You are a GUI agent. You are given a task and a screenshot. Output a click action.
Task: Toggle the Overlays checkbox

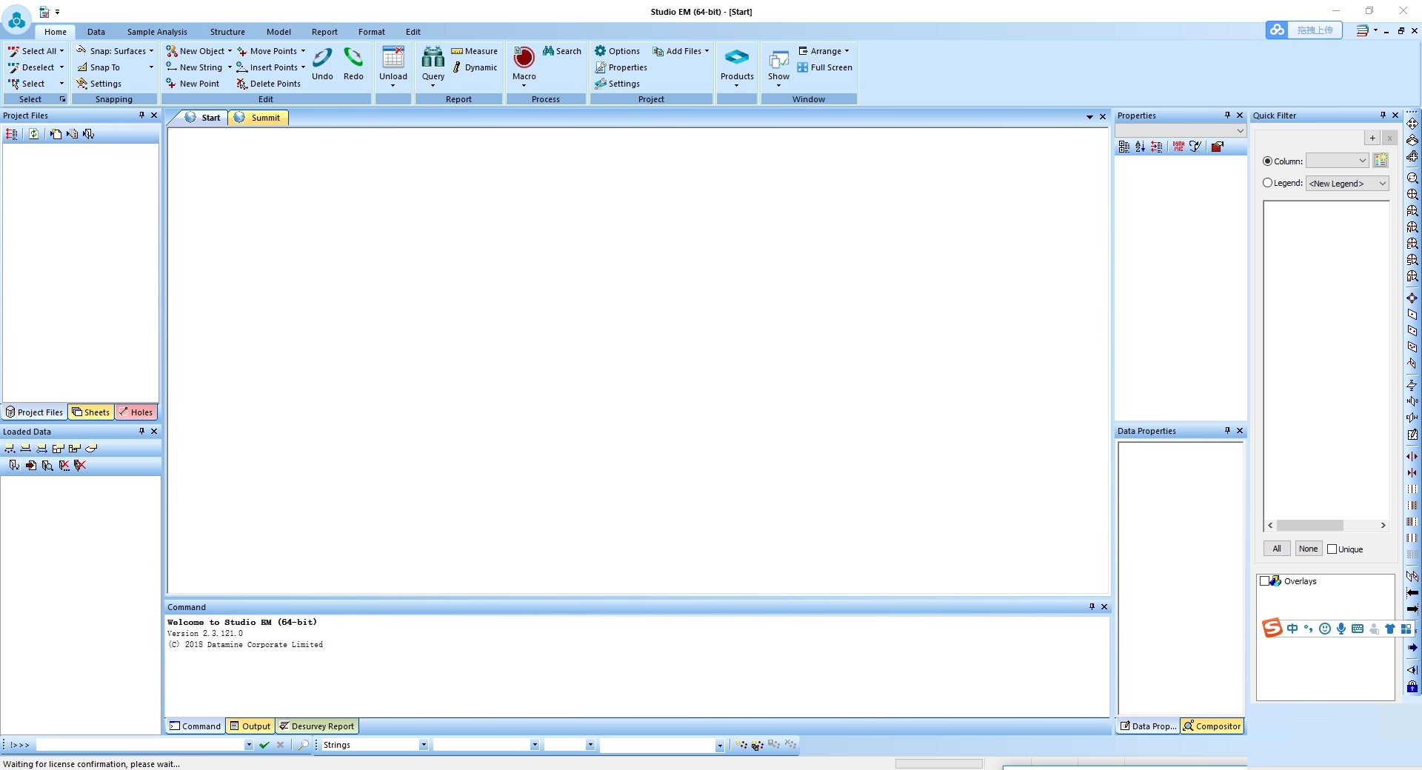click(1265, 581)
